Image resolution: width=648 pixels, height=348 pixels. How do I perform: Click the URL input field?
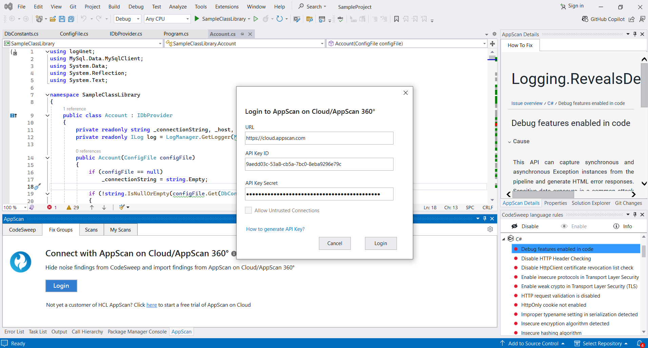319,138
